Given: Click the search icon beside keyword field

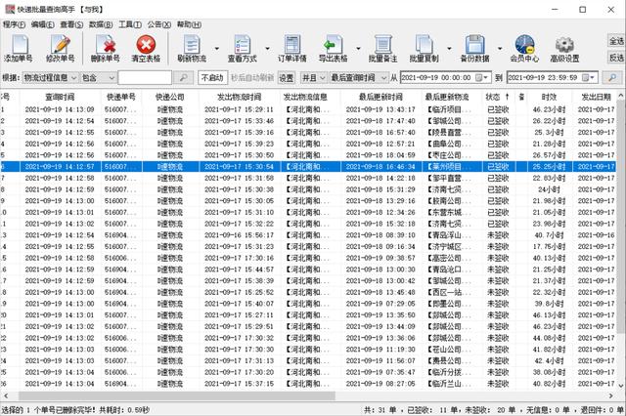Looking at the screenshot, I should pos(184,77).
